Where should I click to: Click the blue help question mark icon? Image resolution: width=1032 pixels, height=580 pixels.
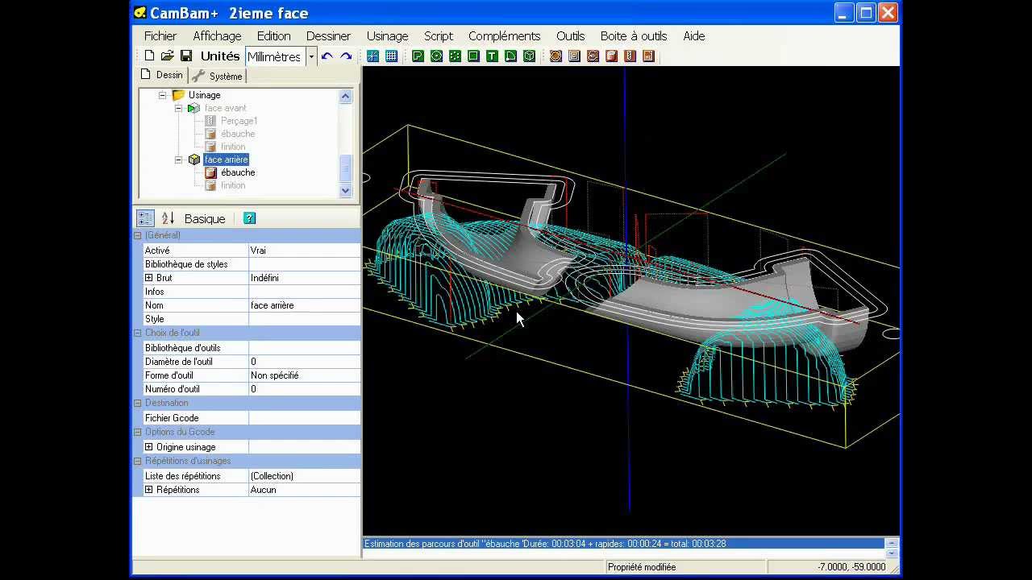point(249,218)
